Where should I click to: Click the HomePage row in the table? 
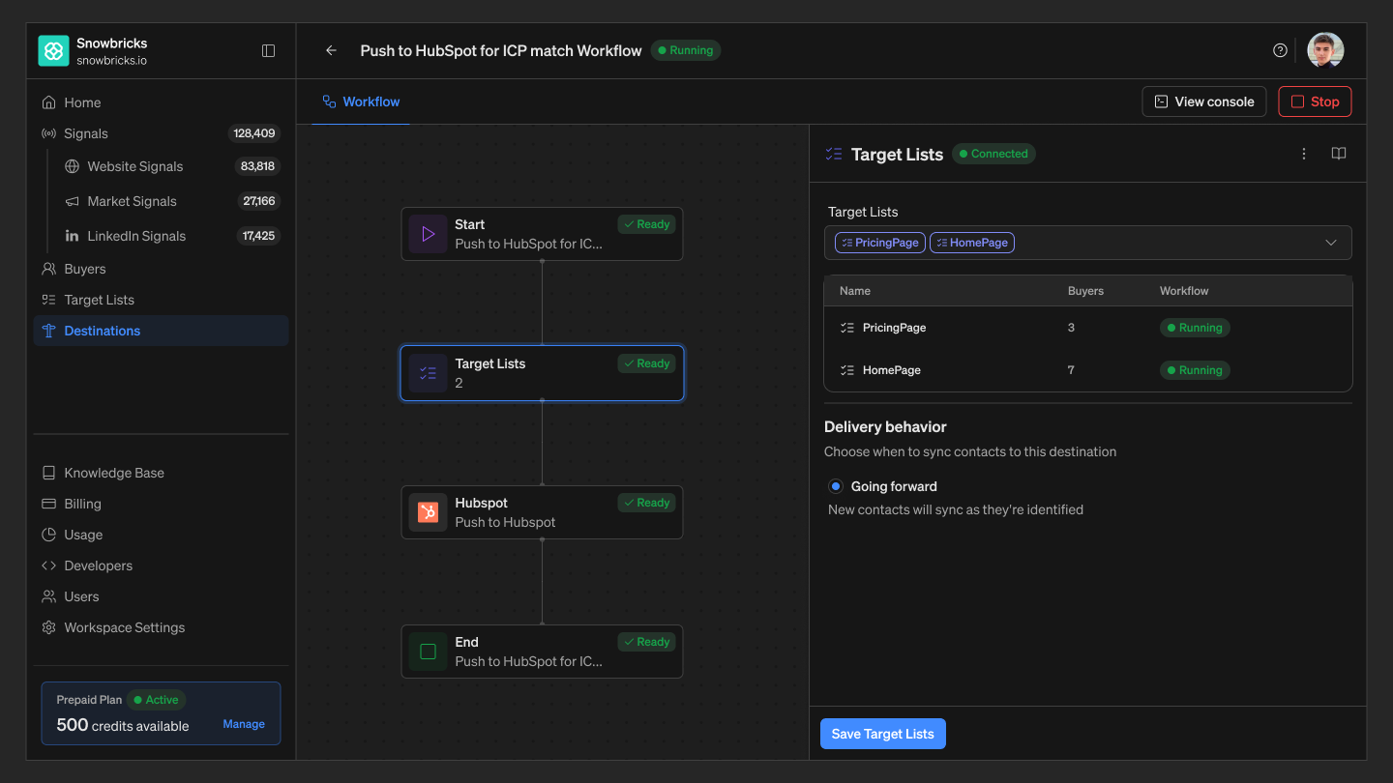click(x=1087, y=370)
